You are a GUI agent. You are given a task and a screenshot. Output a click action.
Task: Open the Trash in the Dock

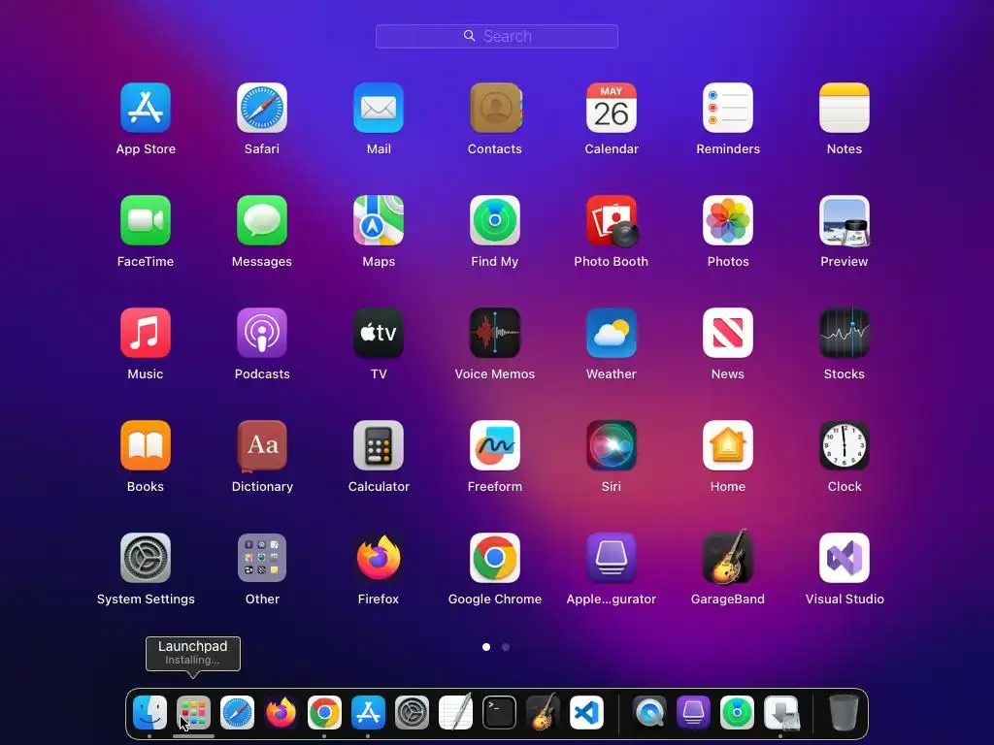click(x=844, y=713)
